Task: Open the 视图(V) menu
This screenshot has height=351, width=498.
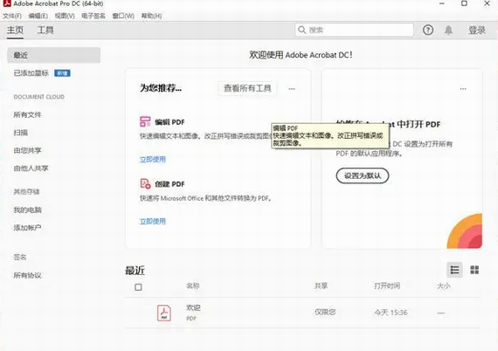Action: [65, 16]
